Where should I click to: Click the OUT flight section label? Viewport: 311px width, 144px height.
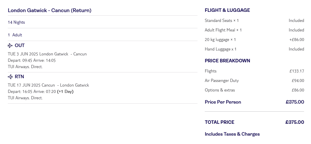pos(20,46)
